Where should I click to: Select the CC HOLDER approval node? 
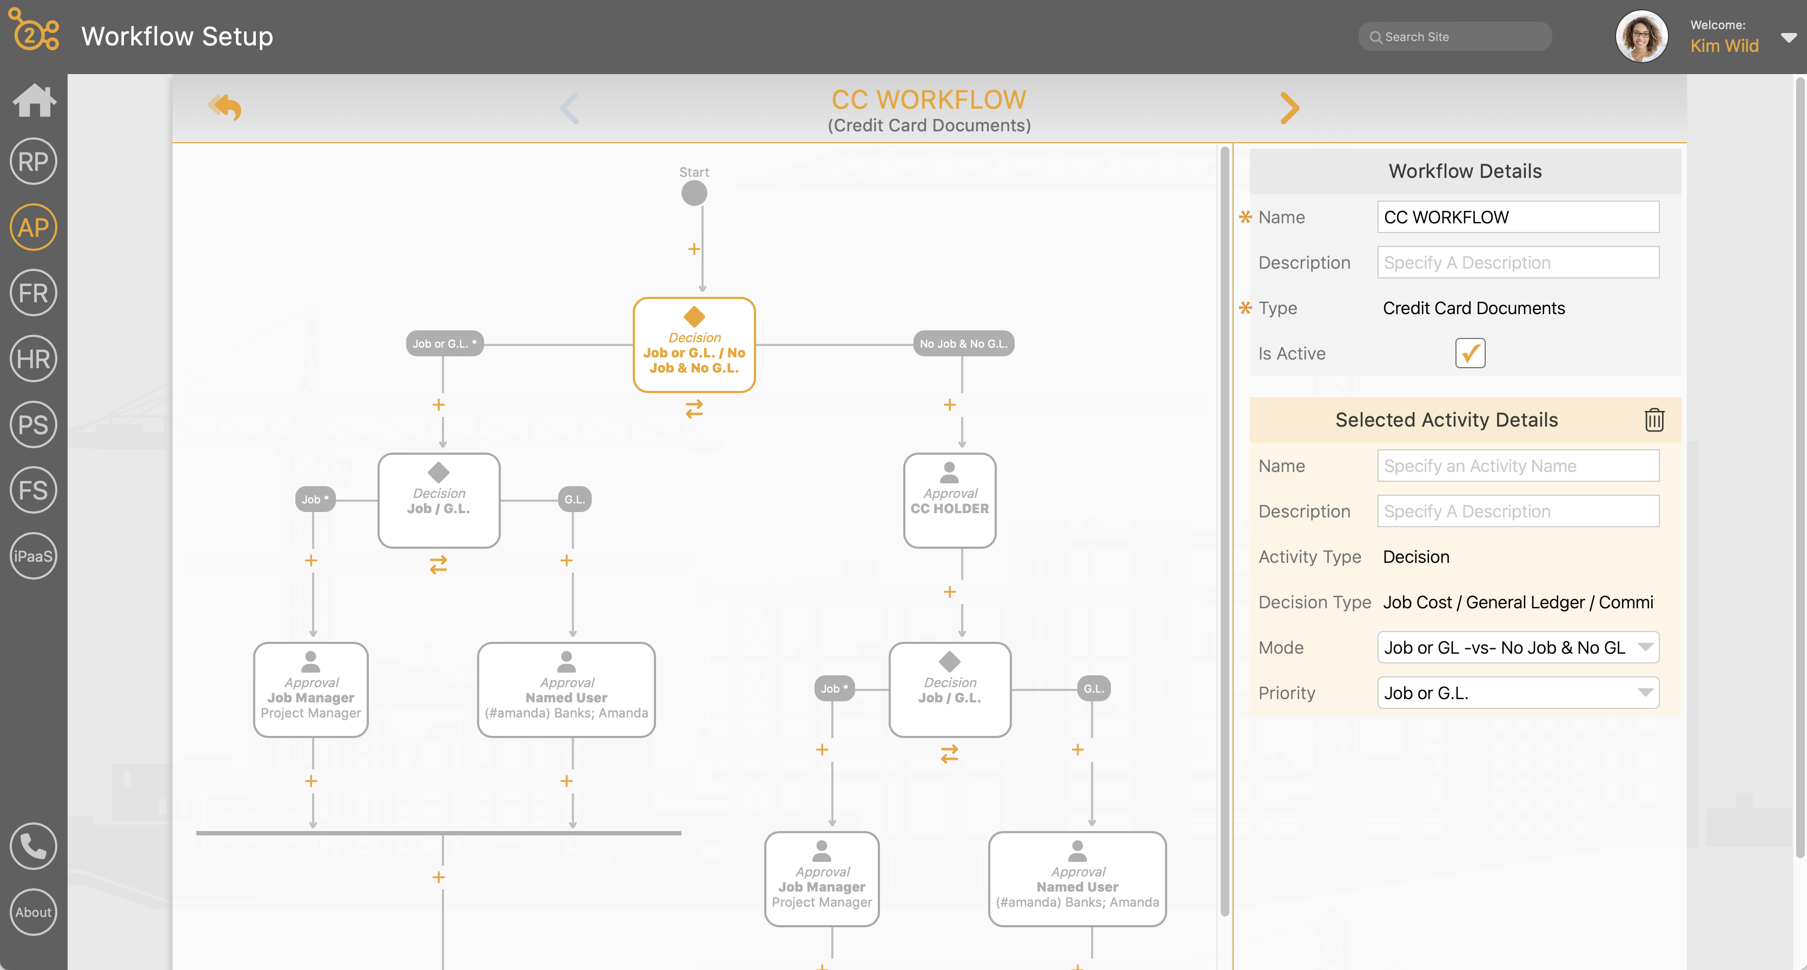click(950, 500)
